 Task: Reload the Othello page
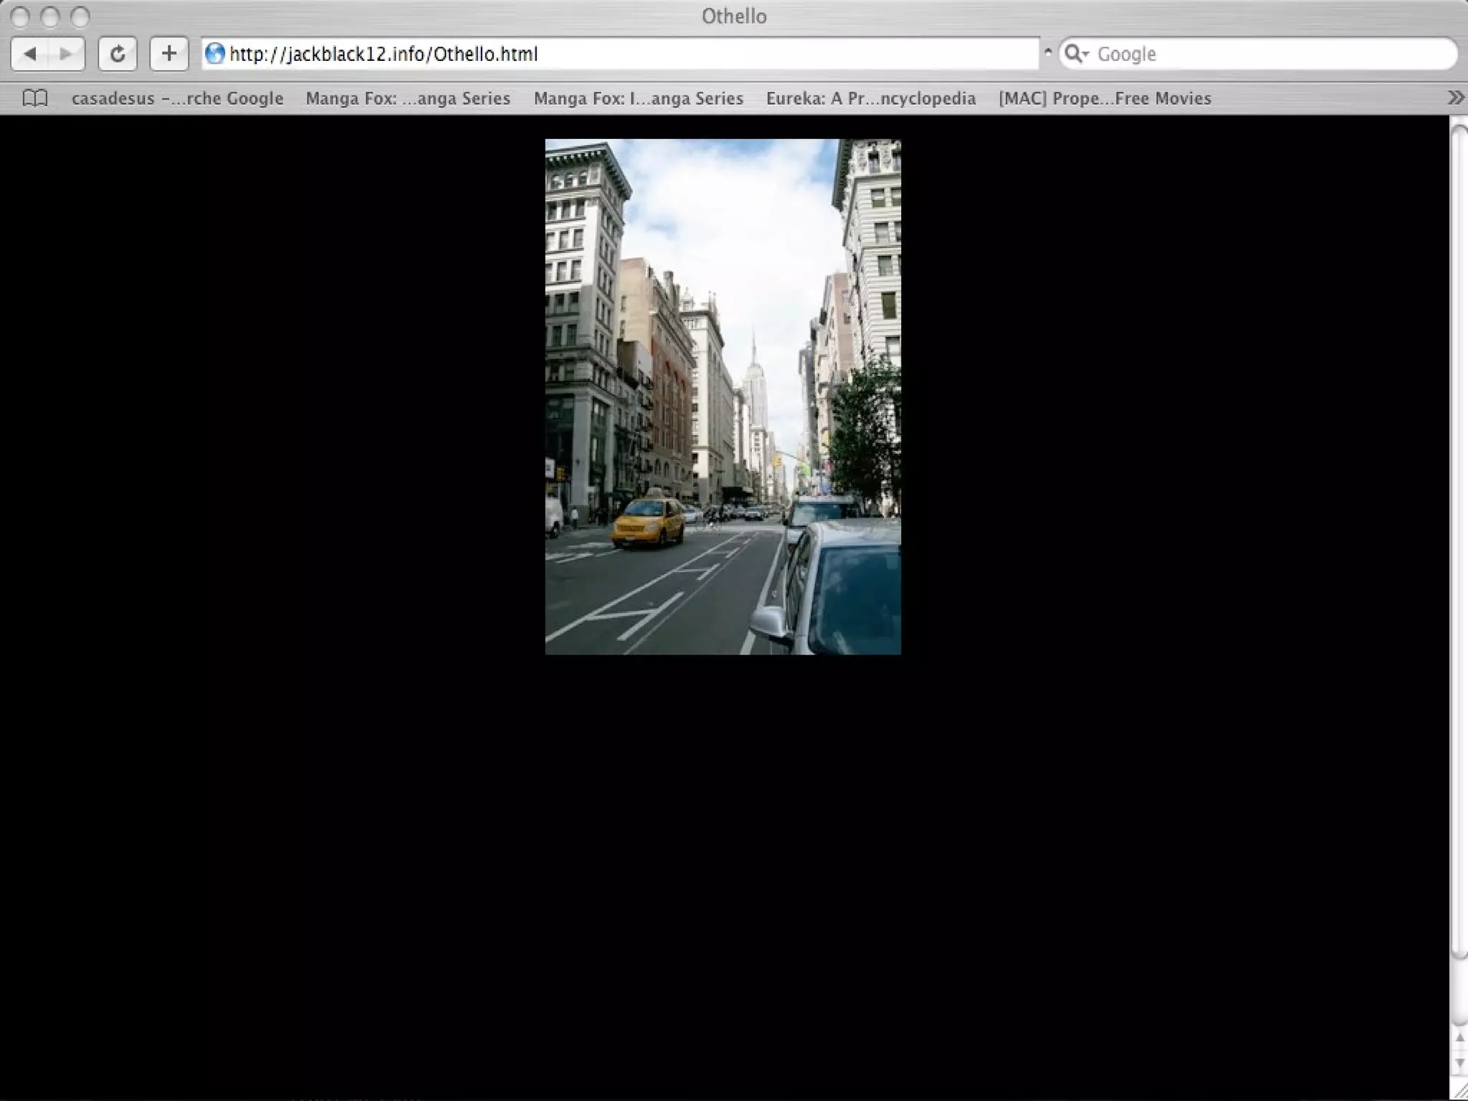pos(118,54)
